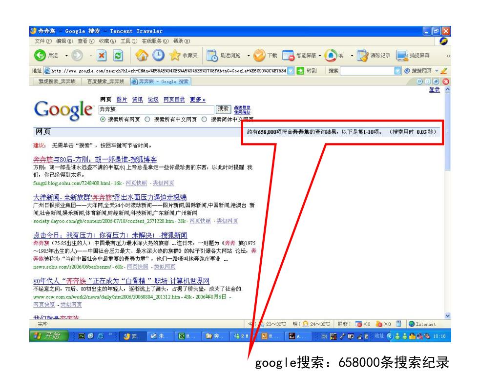Click the Google search input with 奔奔族
The height and width of the screenshot is (375, 500).
click(x=156, y=109)
